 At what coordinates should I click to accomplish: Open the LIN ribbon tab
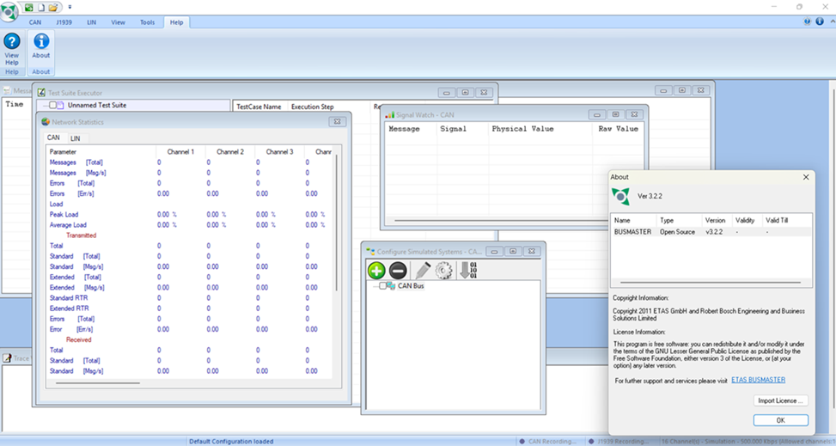(92, 22)
